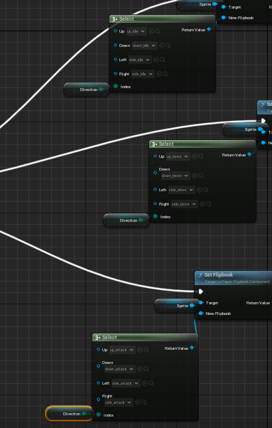
Task: Click Up pin beside up_attack dropdown
Action: (x=99, y=349)
